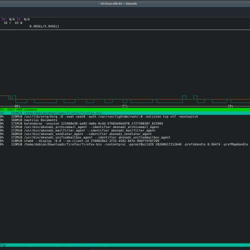The width and height of the screenshot is (250, 250).
Task: Click the power draw 16 / 43 W readout
Action: tap(13, 23)
